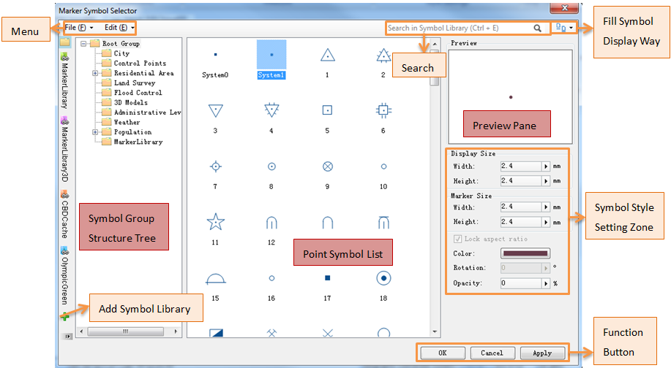Expand the Residential Area tree node

[96, 73]
